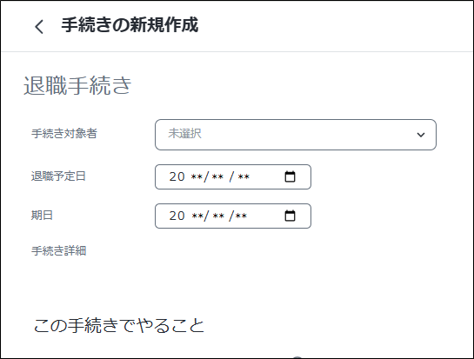Click the year segment of 期日

click(x=185, y=216)
